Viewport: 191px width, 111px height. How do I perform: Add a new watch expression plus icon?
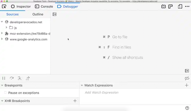pyautogui.click(x=187, y=85)
